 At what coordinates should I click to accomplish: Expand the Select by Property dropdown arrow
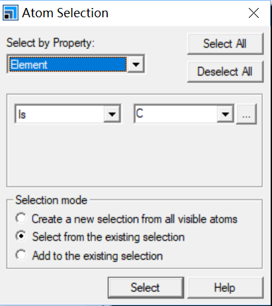point(136,64)
